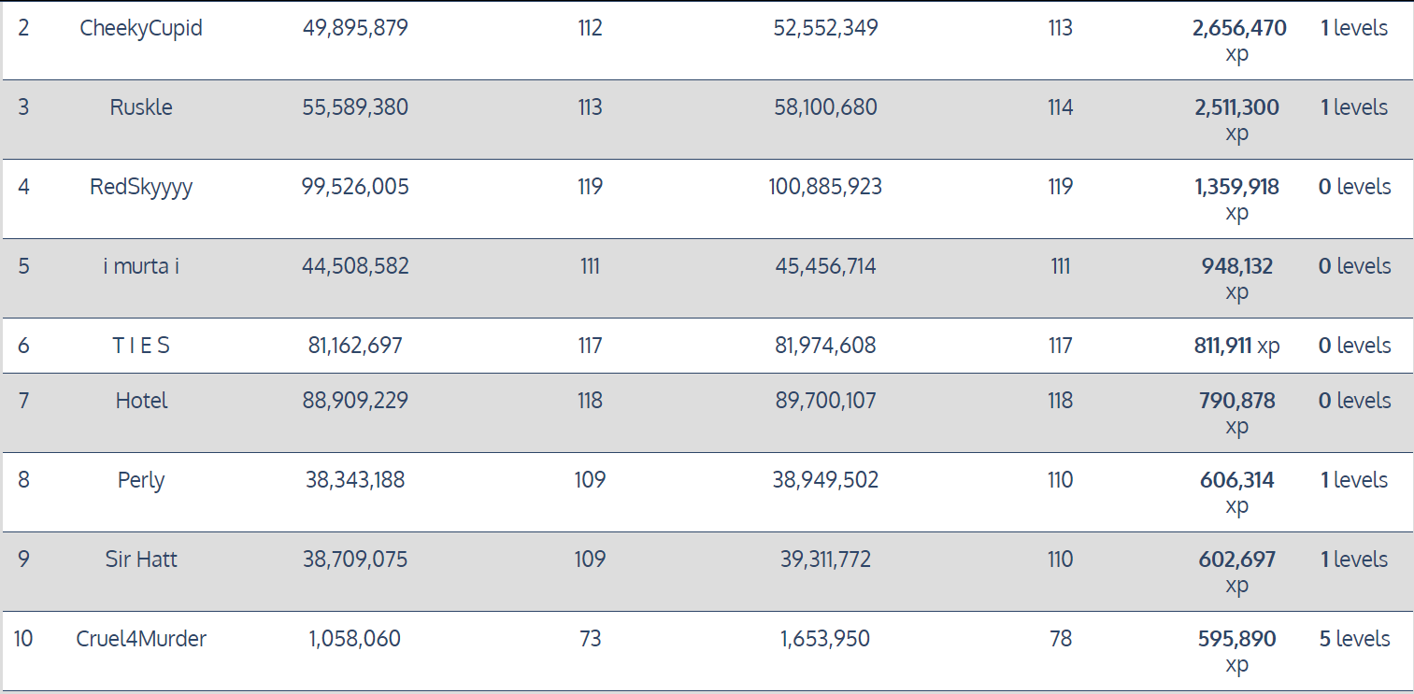Viewport: 1414px width, 694px height.
Task: Select the 100,885,923 ending XP cell
Action: [x=825, y=187]
